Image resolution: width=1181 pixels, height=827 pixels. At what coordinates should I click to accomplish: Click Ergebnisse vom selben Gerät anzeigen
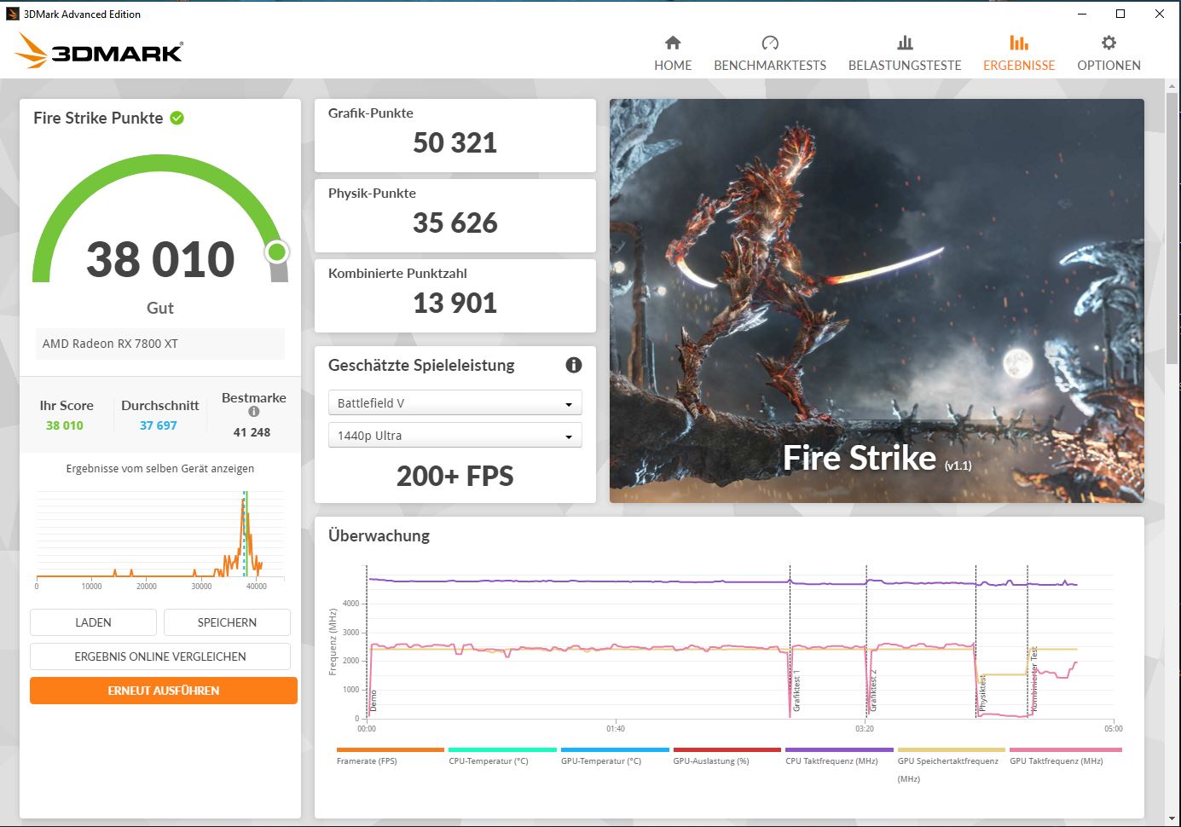(160, 469)
